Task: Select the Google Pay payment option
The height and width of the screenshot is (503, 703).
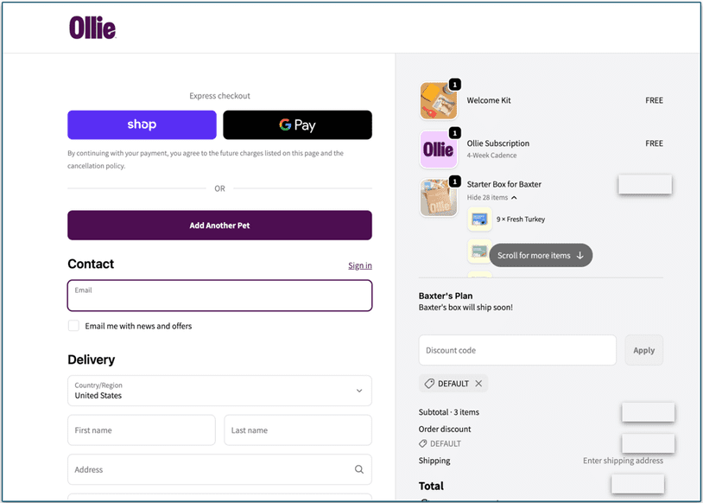Action: click(297, 124)
